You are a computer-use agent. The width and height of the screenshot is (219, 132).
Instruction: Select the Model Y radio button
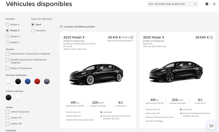pos(8,42)
